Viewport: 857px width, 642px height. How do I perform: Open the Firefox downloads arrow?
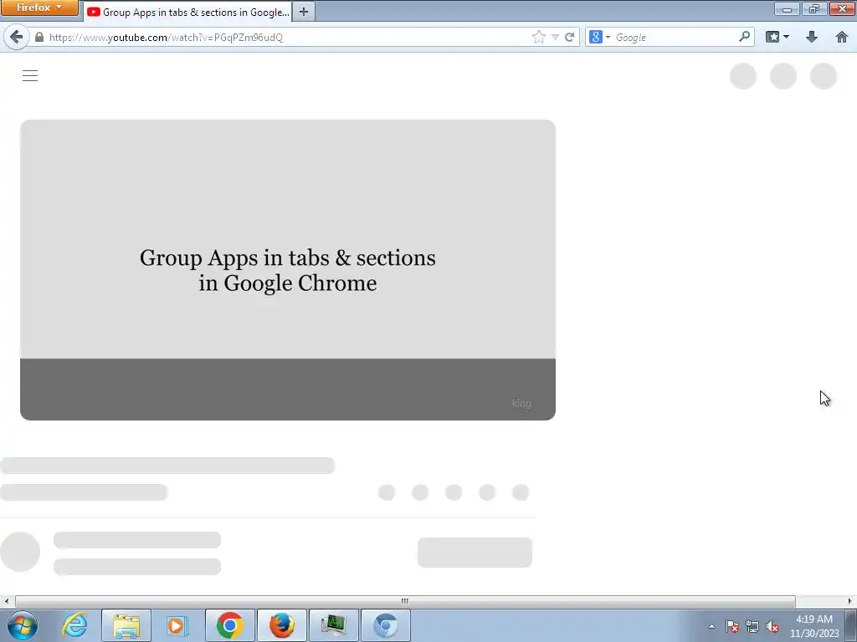[x=812, y=37]
